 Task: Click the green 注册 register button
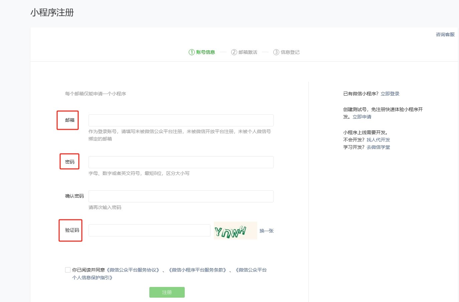point(167,292)
